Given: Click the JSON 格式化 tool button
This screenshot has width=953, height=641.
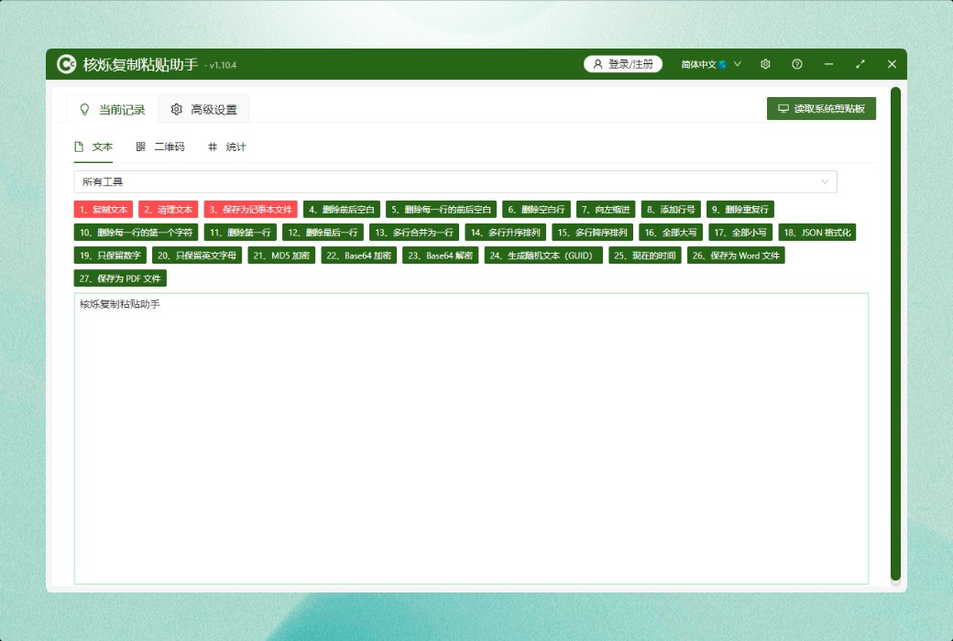Looking at the screenshot, I should tap(816, 233).
